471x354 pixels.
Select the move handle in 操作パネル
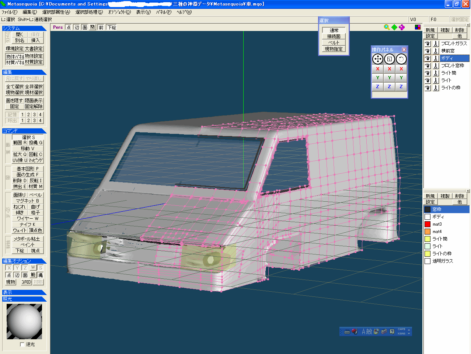378,59
